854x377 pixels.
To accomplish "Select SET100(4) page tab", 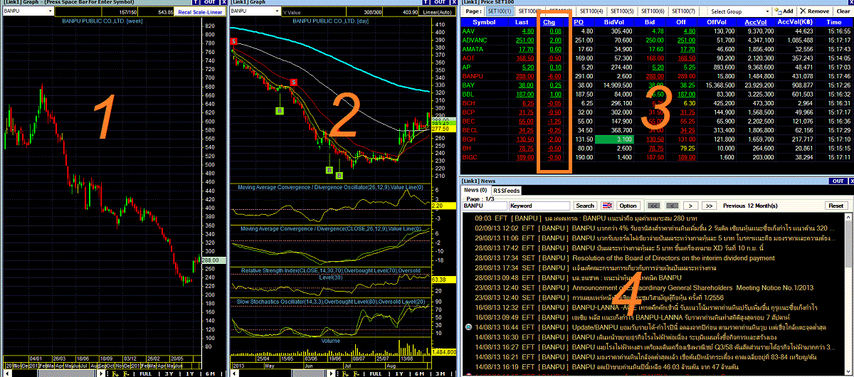I will 591,11.
